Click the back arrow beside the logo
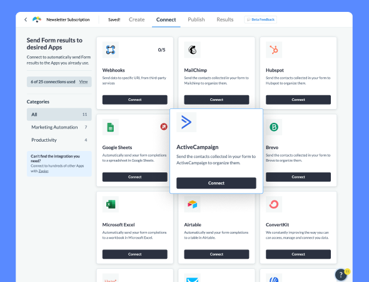 (26, 19)
